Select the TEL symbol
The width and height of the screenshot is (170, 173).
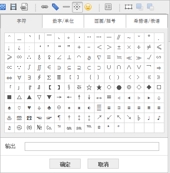click(89, 127)
